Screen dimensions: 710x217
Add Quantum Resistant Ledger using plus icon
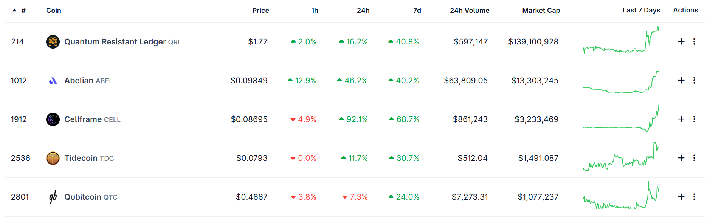click(681, 41)
